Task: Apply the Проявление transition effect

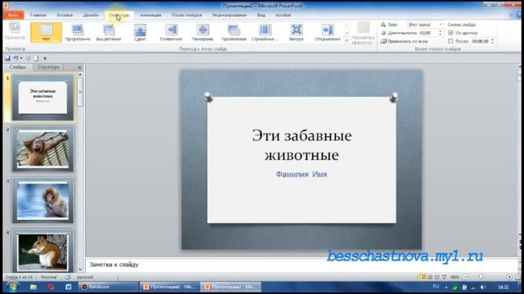Action: click(234, 33)
